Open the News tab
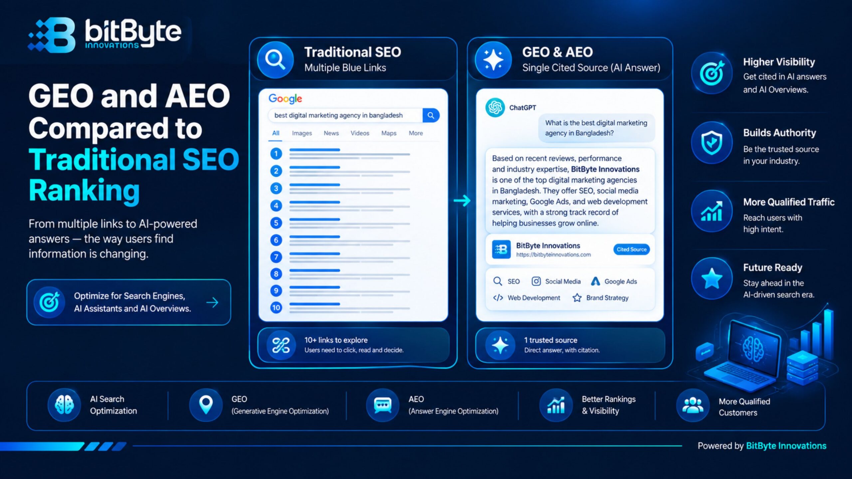The image size is (852, 479). tap(331, 133)
